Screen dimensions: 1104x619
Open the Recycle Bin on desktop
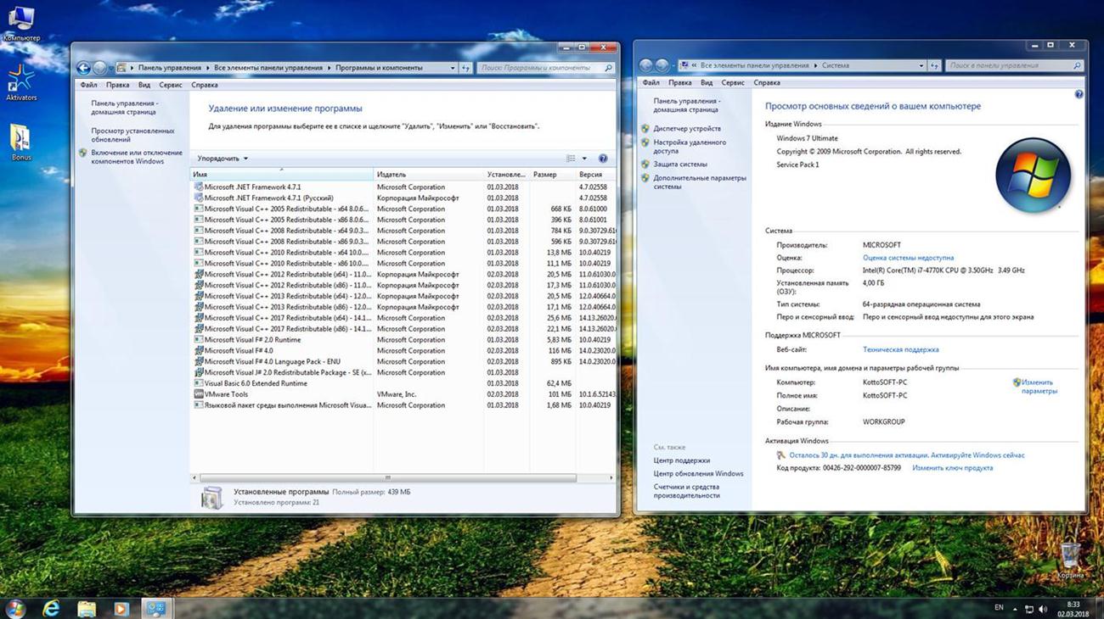(1070, 555)
